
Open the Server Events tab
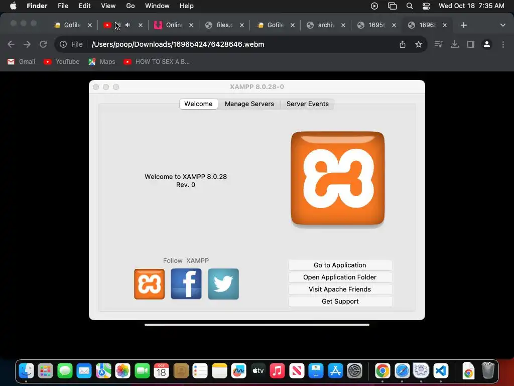(x=307, y=104)
